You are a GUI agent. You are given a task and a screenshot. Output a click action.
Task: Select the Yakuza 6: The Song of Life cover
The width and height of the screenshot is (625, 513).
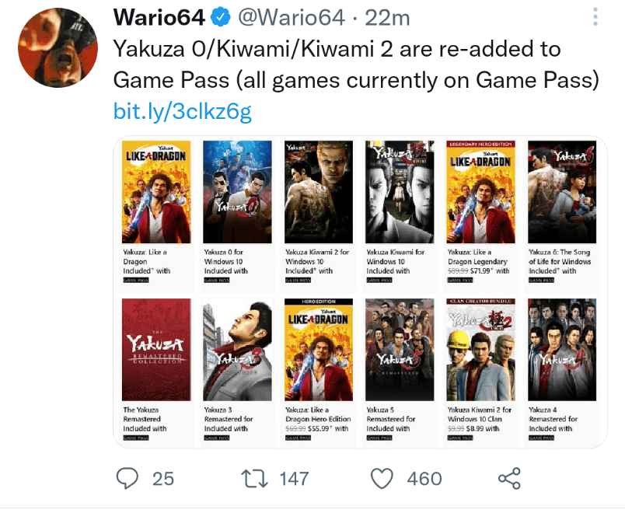(x=563, y=190)
